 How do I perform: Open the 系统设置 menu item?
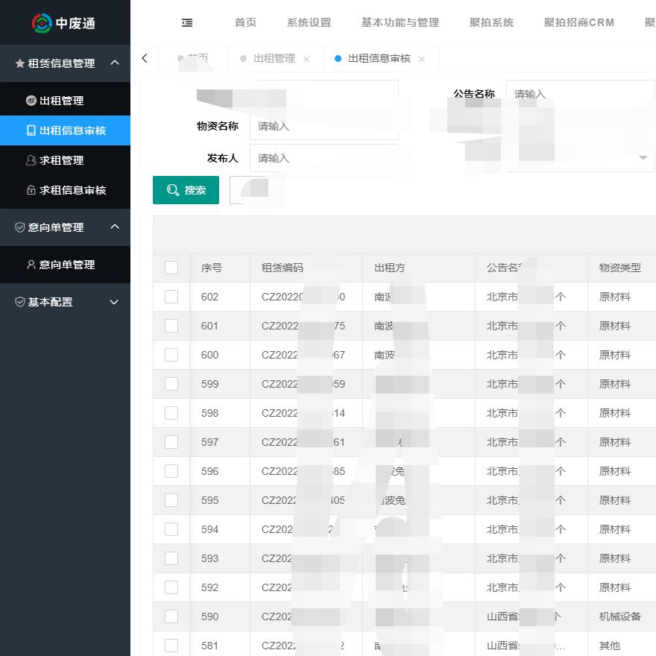click(x=309, y=22)
